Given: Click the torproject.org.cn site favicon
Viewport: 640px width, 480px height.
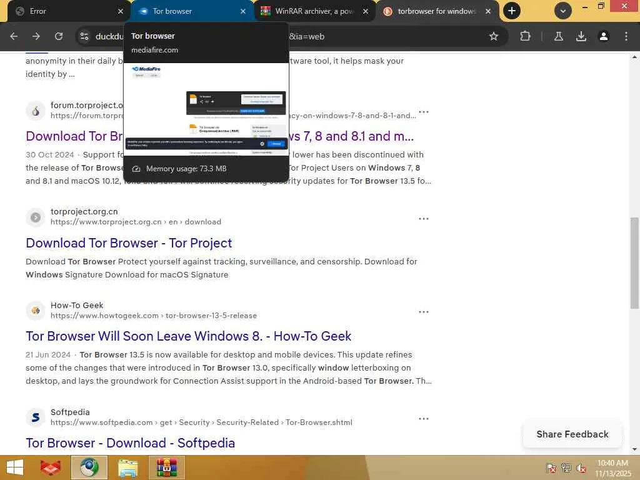Looking at the screenshot, I should 36,217.
